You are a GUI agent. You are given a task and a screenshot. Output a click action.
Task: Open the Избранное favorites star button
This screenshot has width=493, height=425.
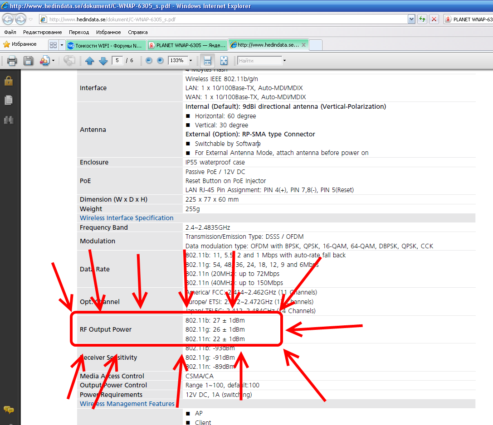(x=20, y=44)
